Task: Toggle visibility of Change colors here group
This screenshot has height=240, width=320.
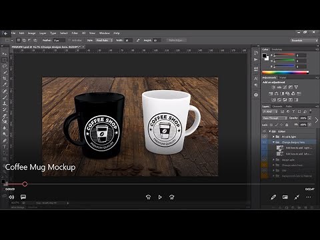Action: [264, 165]
